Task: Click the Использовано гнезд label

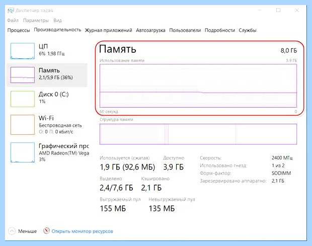Action: click(x=223, y=166)
